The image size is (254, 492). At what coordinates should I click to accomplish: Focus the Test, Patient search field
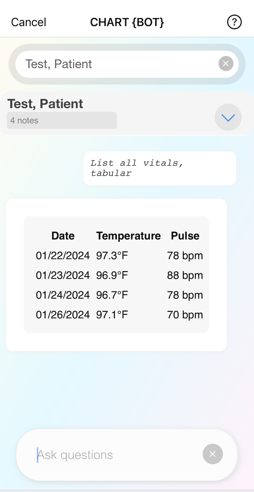click(x=117, y=64)
